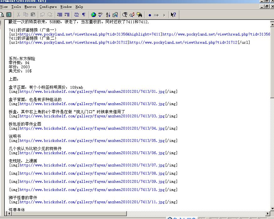Open the Help menu
Screen dimensions: 274x219
(x=79, y=7)
